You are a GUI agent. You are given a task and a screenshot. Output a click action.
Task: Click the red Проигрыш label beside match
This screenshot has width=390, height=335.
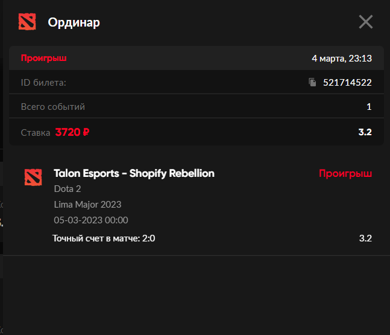pyautogui.click(x=345, y=173)
